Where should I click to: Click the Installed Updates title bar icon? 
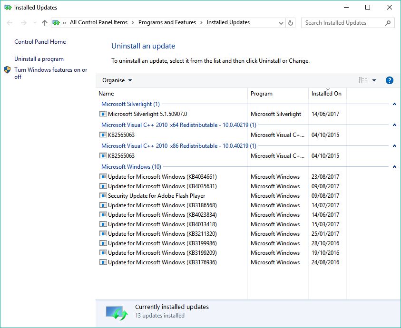point(8,8)
